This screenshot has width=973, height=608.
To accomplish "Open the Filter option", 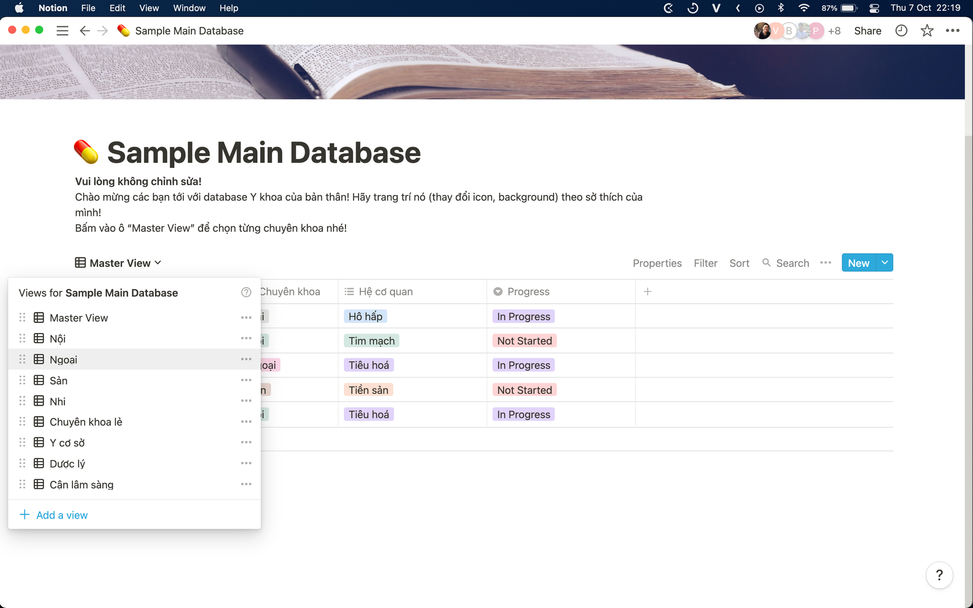I will tap(705, 263).
